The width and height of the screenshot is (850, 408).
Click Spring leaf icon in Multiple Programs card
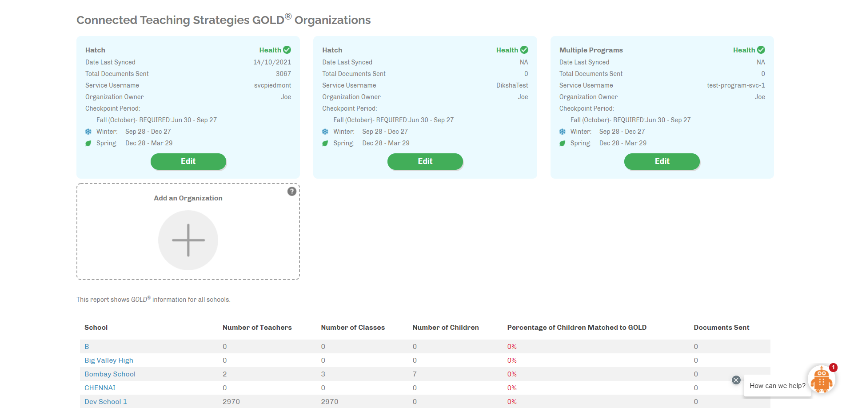(x=562, y=143)
